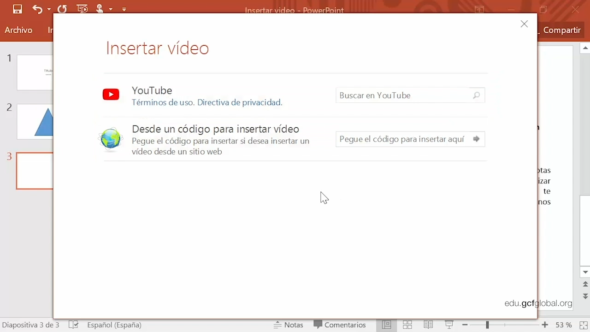590x332 pixels.
Task: Open the Archivo tab
Action: pyautogui.click(x=18, y=30)
